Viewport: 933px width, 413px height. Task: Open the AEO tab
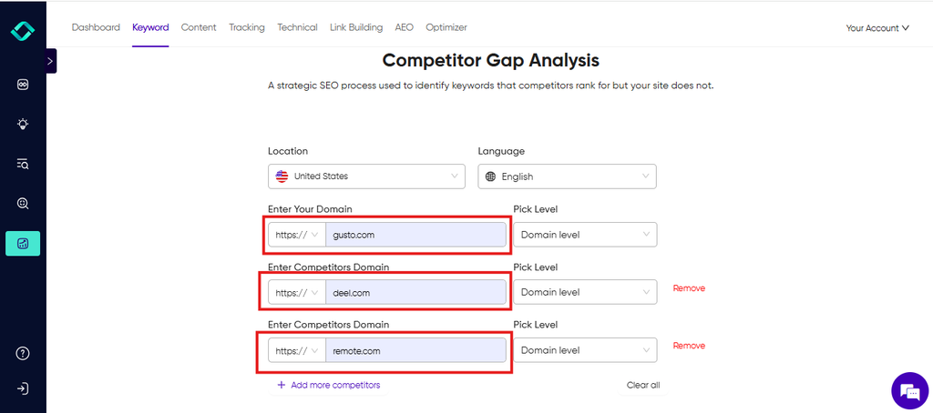click(x=404, y=27)
